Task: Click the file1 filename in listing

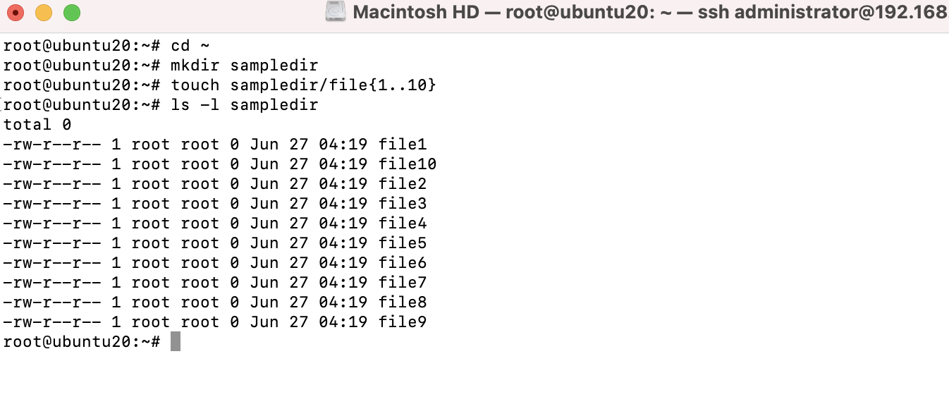Action: (403, 145)
